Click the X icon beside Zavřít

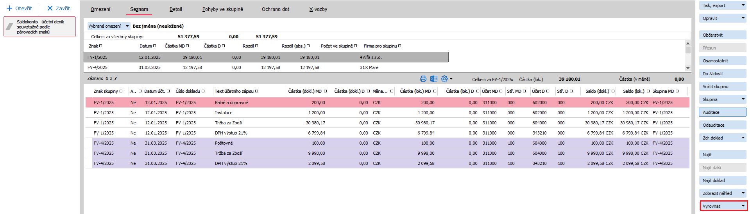pos(50,8)
